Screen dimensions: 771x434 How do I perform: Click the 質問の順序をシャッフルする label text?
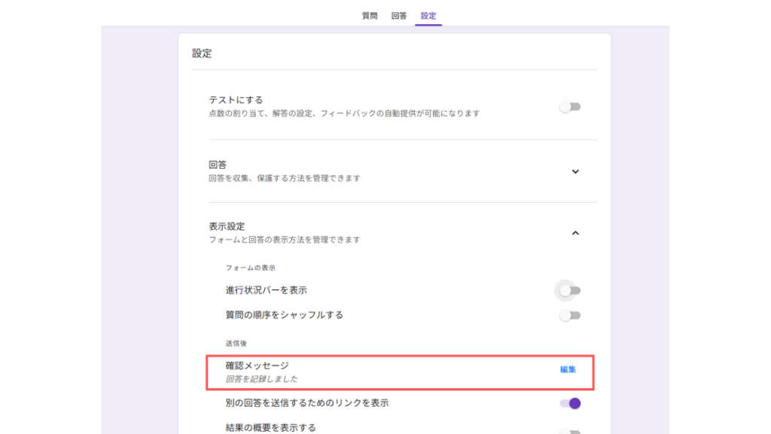click(x=284, y=315)
